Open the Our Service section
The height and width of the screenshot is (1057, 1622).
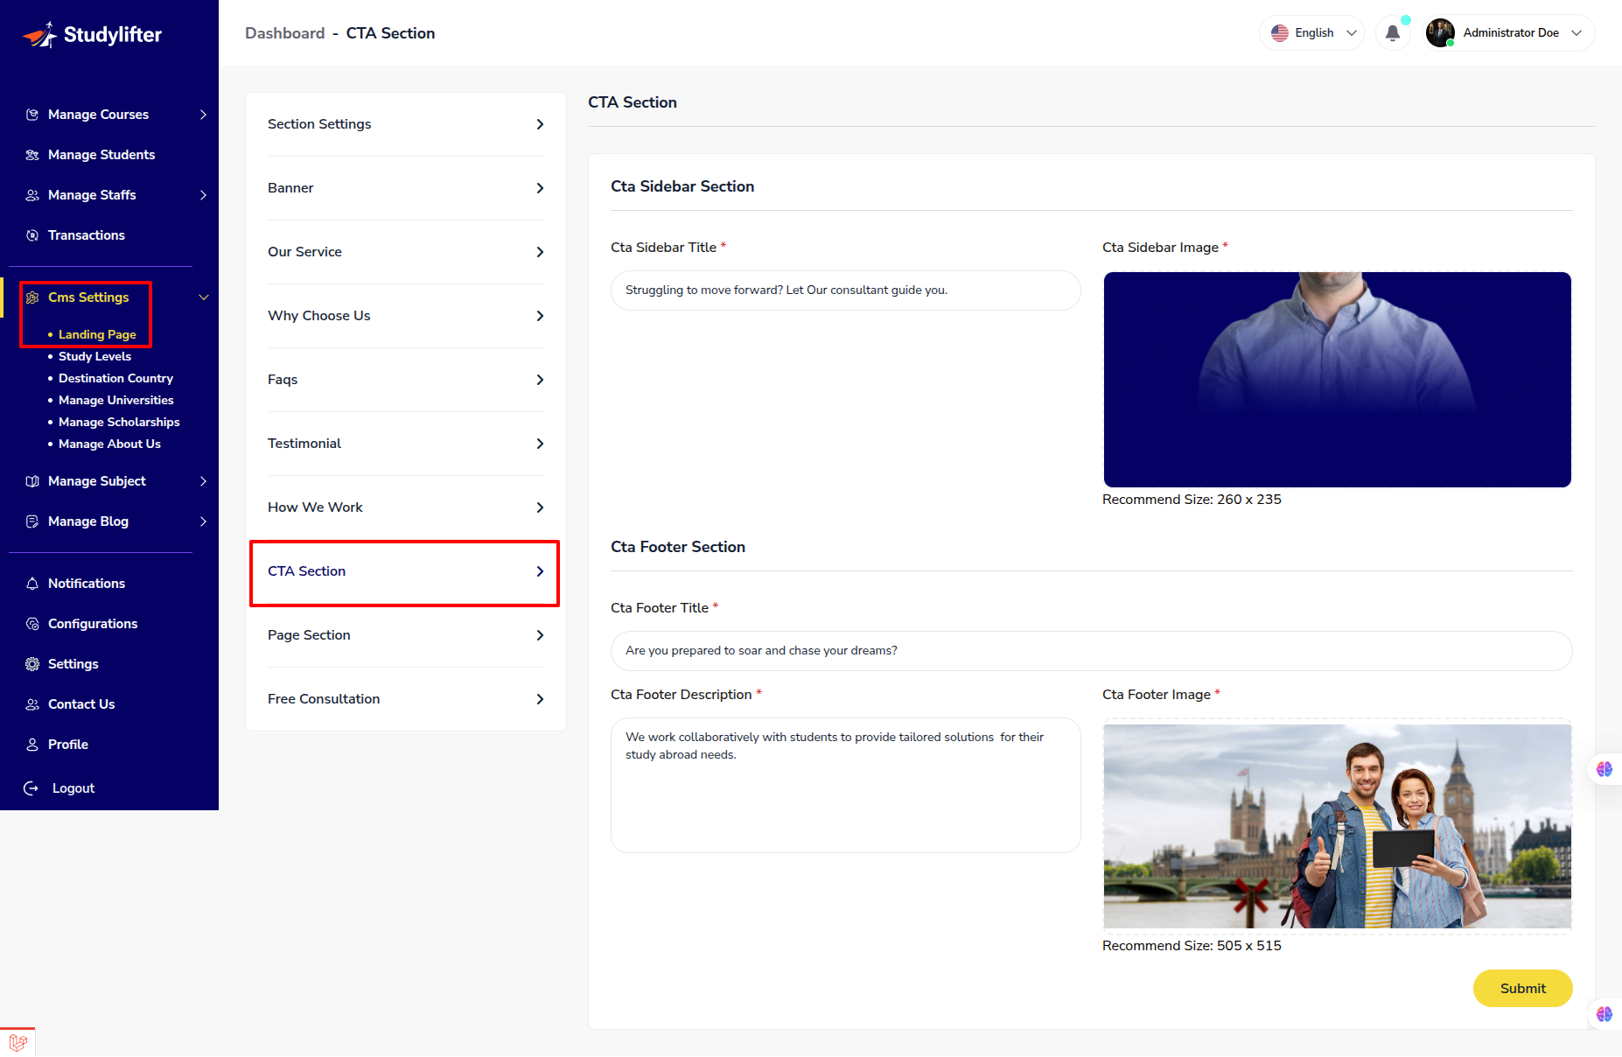405,252
